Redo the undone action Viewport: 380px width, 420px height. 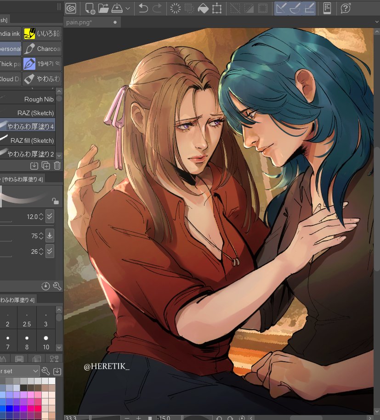click(157, 8)
